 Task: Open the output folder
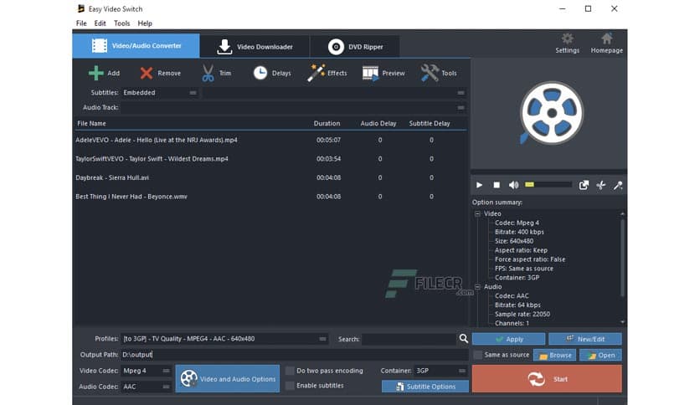(600, 355)
